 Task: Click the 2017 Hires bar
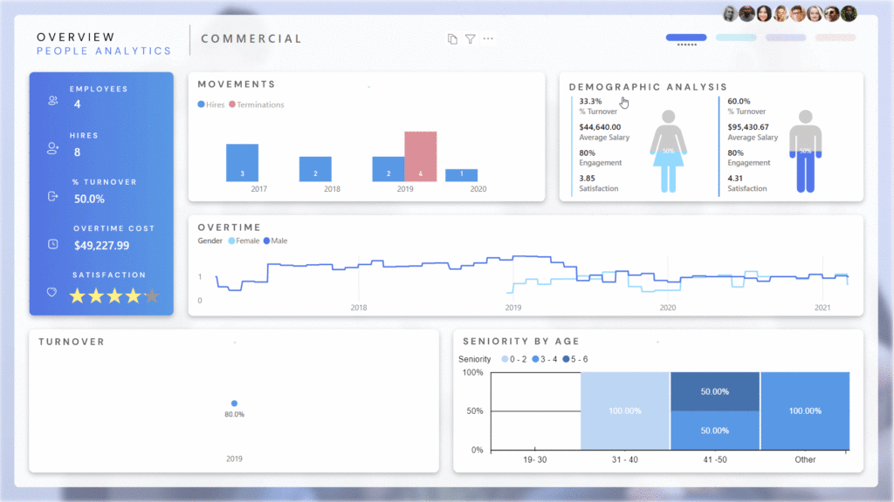(242, 162)
